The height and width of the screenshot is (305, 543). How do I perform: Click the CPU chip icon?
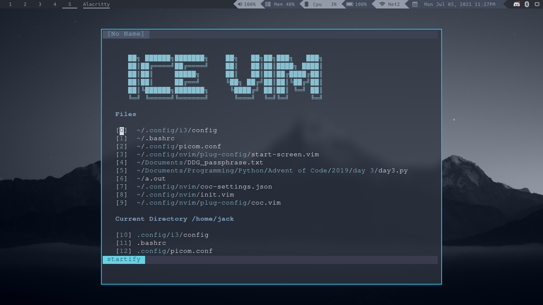[x=307, y=4]
